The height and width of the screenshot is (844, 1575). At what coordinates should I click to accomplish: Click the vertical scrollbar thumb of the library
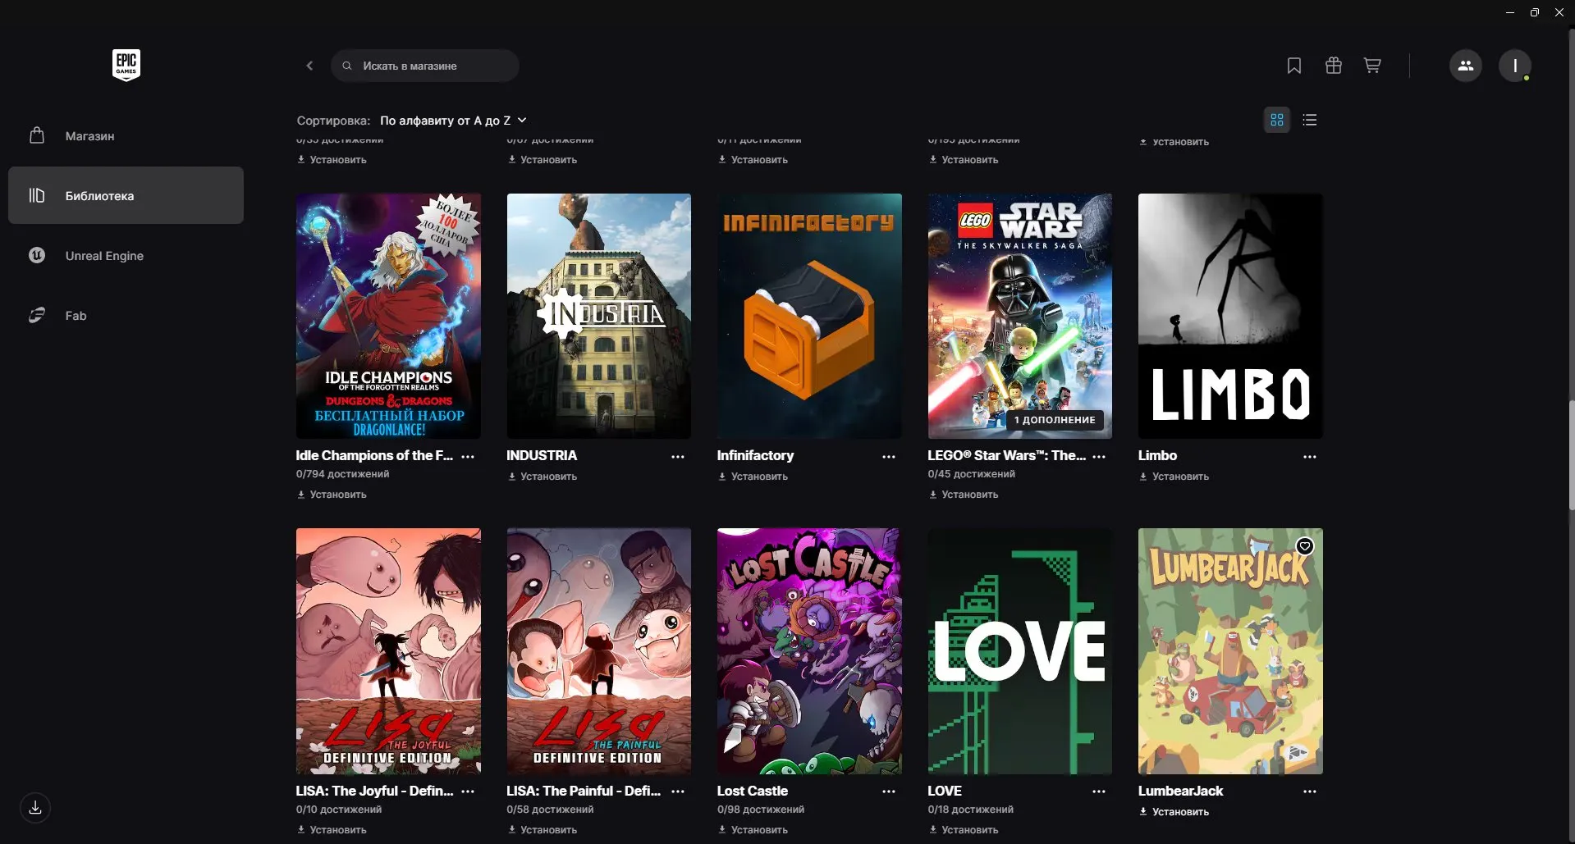coord(1571,455)
